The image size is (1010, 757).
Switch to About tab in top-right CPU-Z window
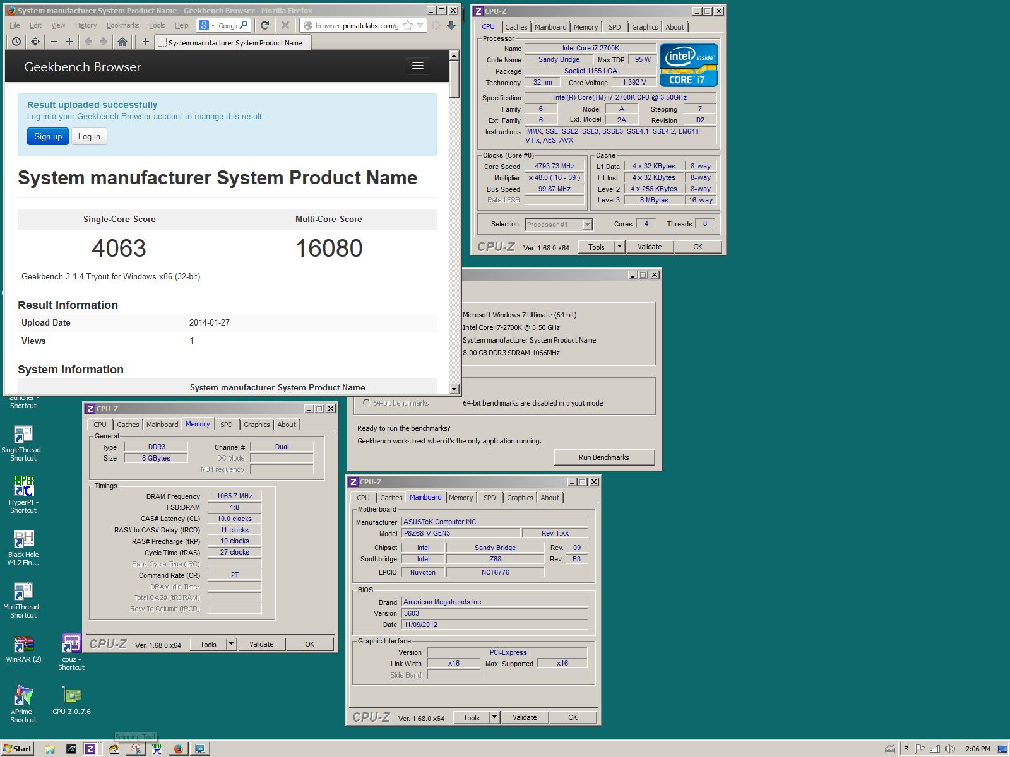point(675,27)
